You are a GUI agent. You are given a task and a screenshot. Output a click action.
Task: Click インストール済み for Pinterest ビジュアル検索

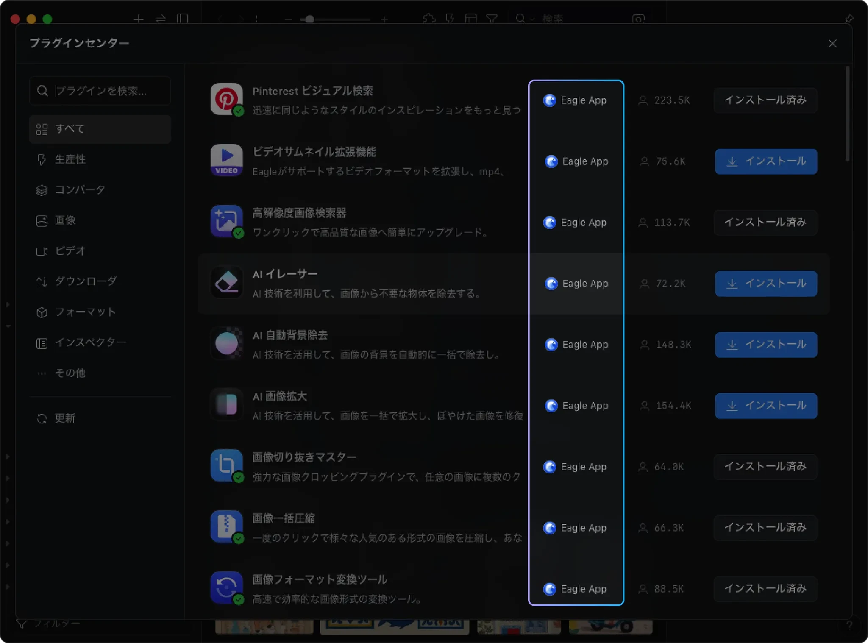(x=765, y=100)
